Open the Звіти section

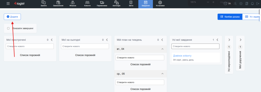(131, 4)
